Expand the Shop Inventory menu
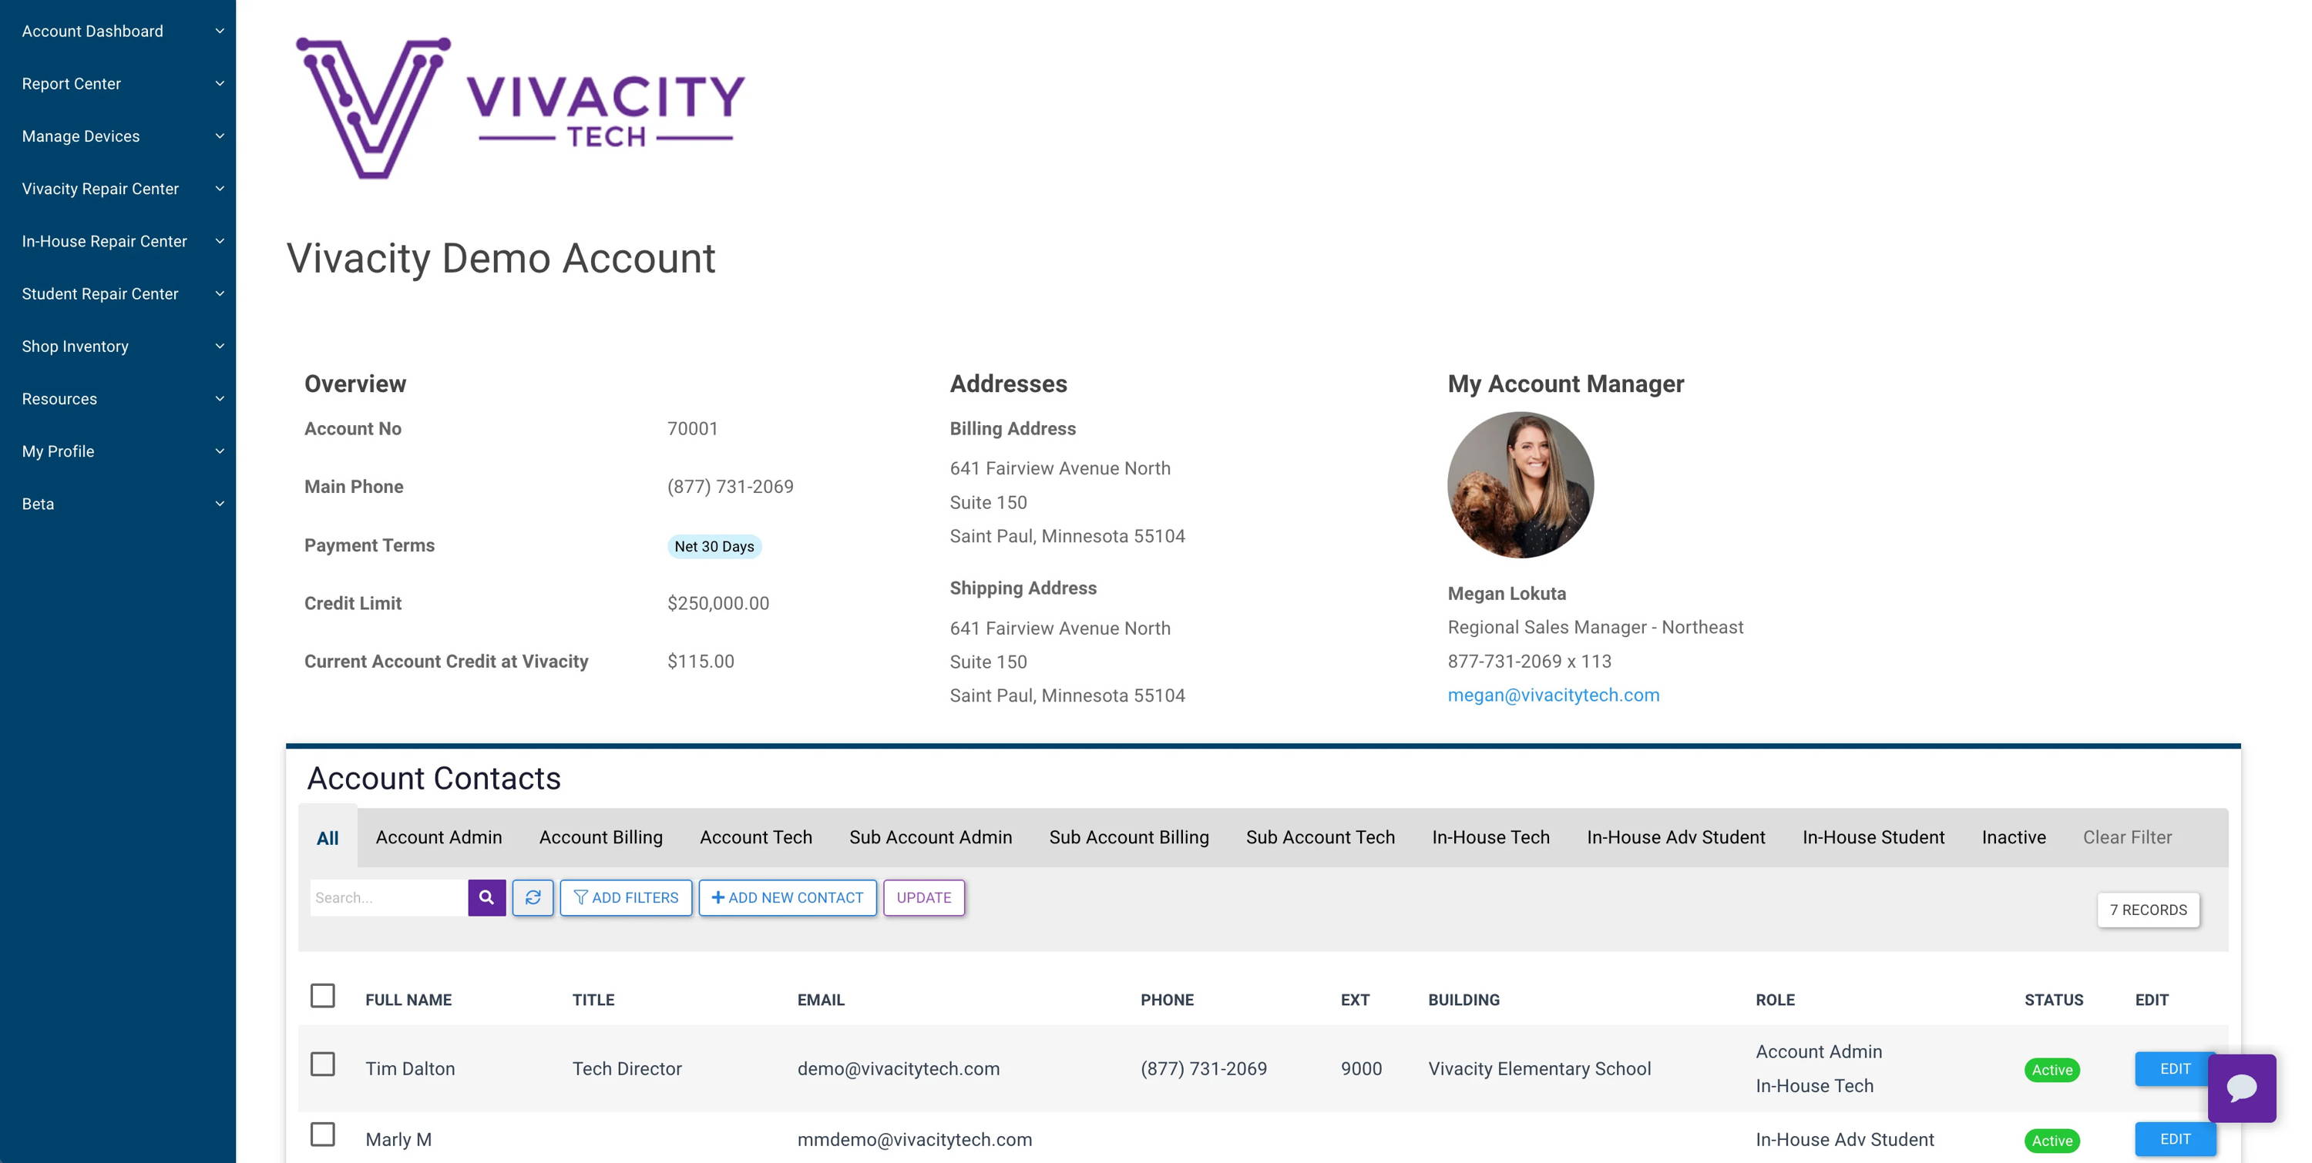Screen dimensions: 2312x1163 119,346
